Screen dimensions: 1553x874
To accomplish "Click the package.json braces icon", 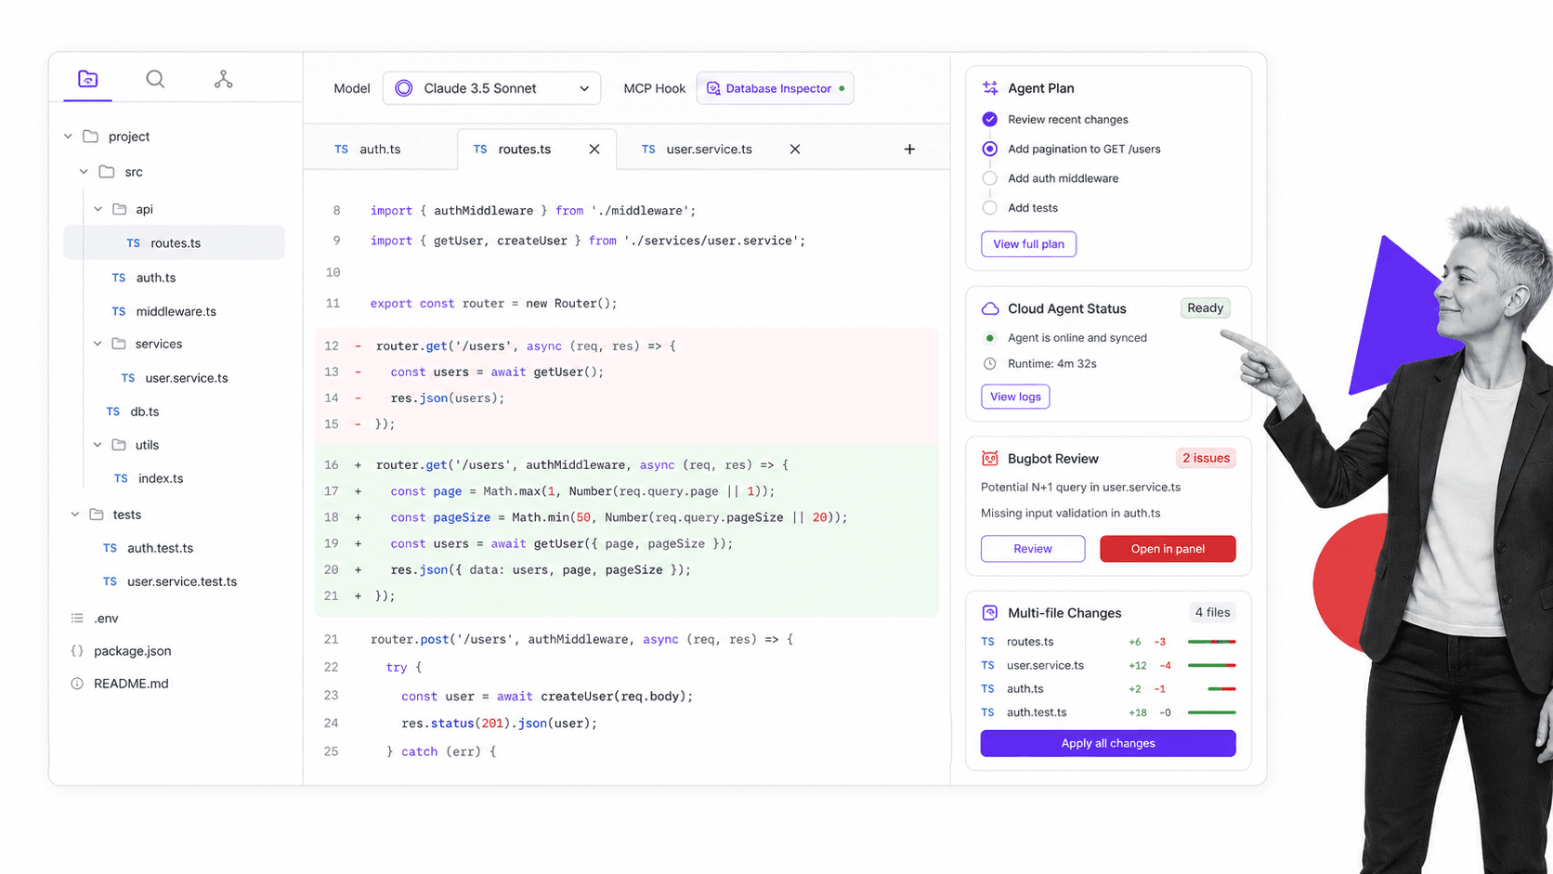I will coord(77,651).
